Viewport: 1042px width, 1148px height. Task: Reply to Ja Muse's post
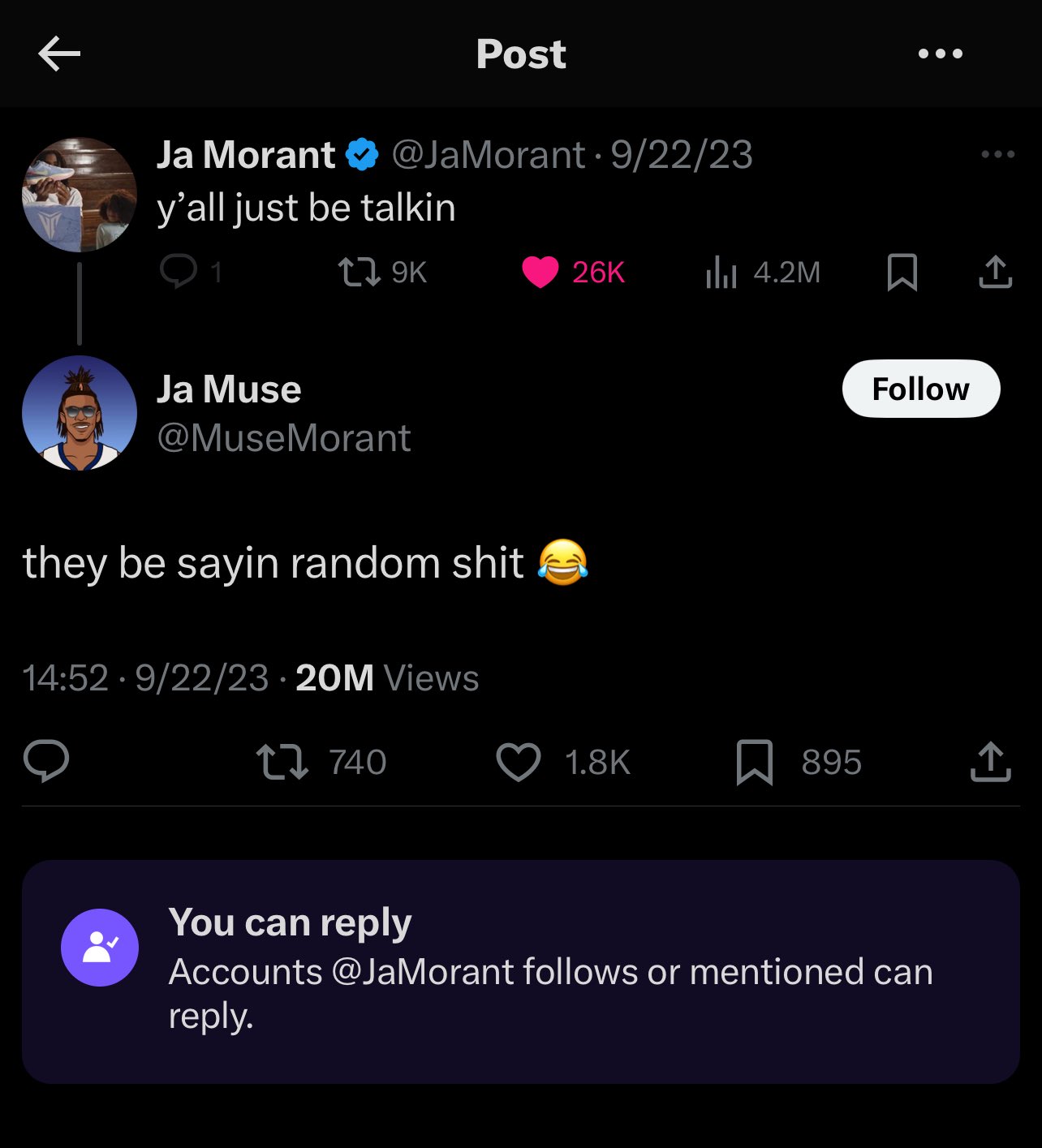tap(46, 762)
